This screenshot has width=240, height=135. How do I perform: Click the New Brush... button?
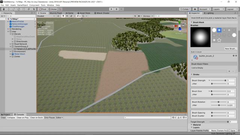pyautogui.click(x=231, y=48)
